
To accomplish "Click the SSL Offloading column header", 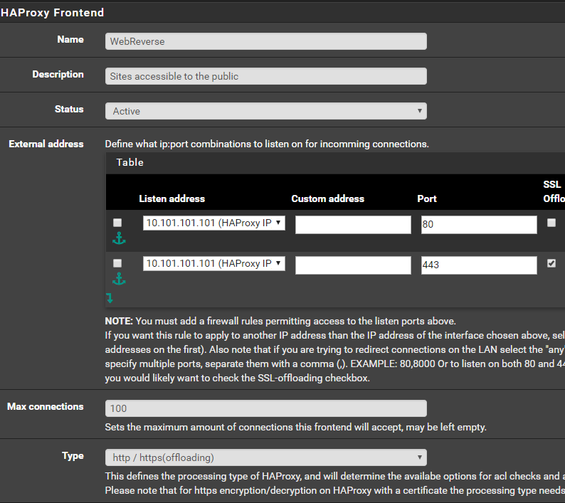I will (x=554, y=191).
